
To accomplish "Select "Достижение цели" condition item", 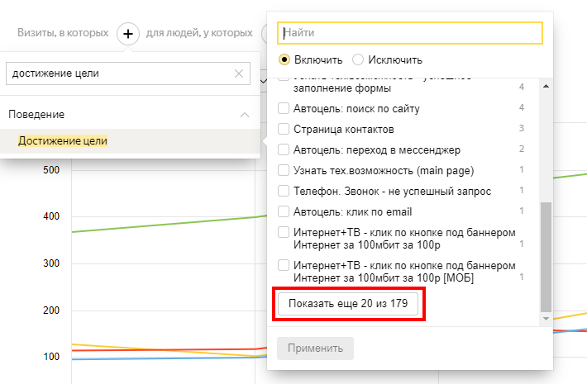I will tap(63, 141).
